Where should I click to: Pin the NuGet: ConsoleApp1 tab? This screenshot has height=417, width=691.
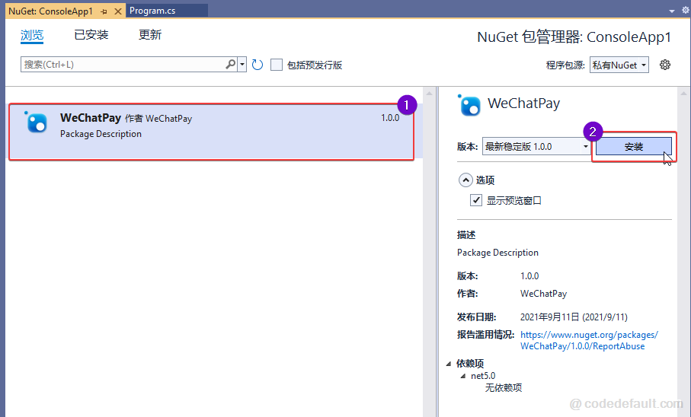pyautogui.click(x=104, y=11)
